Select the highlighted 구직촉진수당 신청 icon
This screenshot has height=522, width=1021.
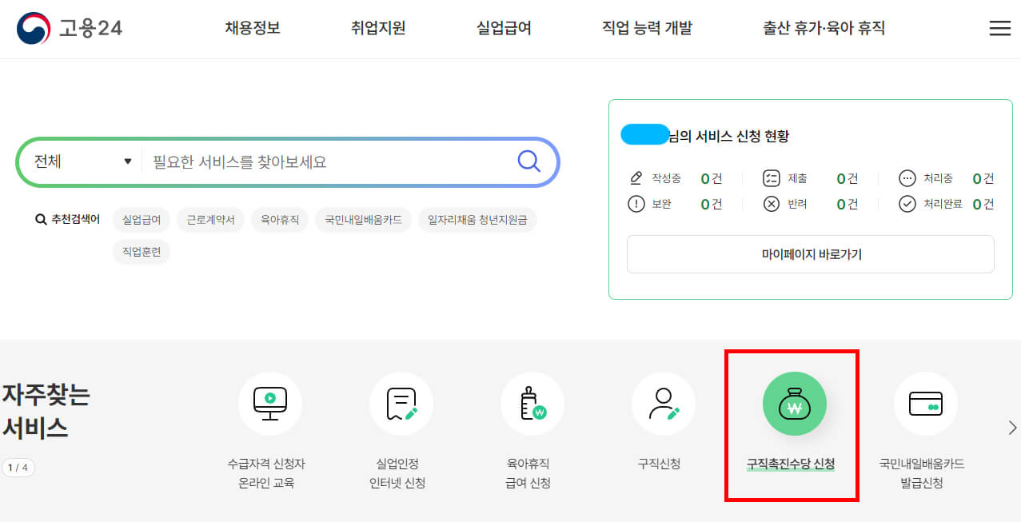tap(792, 404)
